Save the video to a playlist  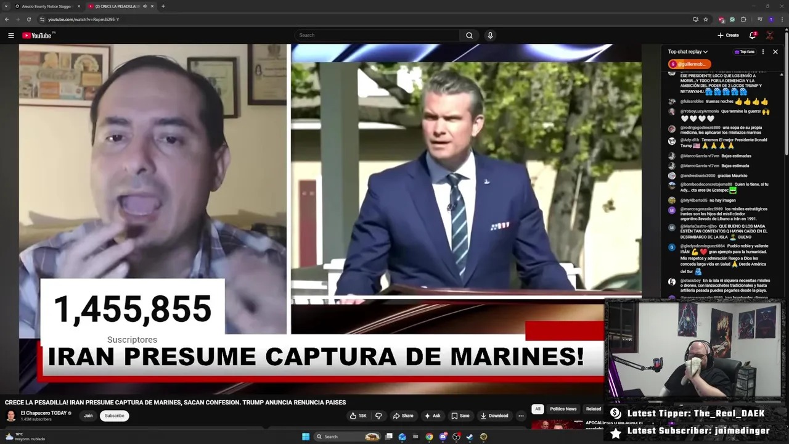pos(460,416)
